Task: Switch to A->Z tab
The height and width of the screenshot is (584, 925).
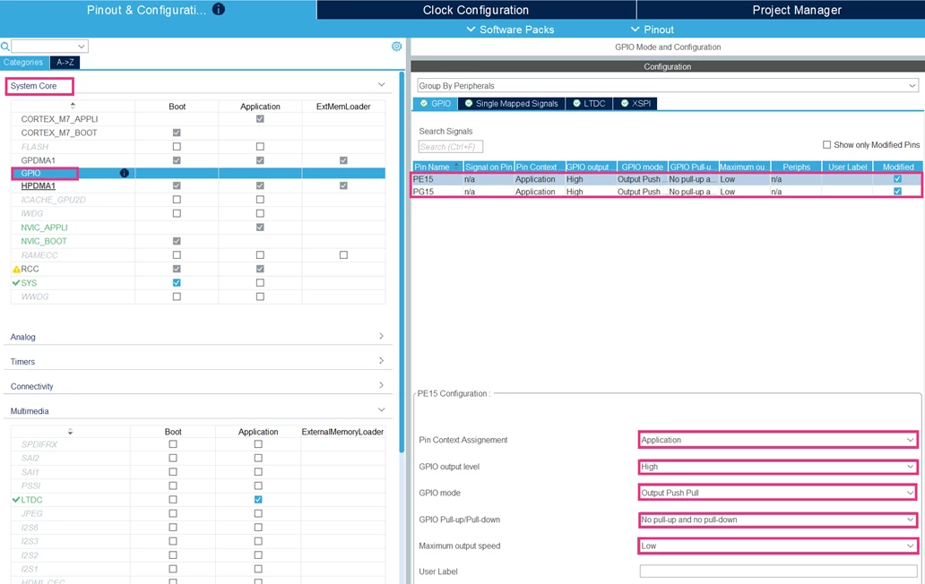Action: (x=65, y=63)
